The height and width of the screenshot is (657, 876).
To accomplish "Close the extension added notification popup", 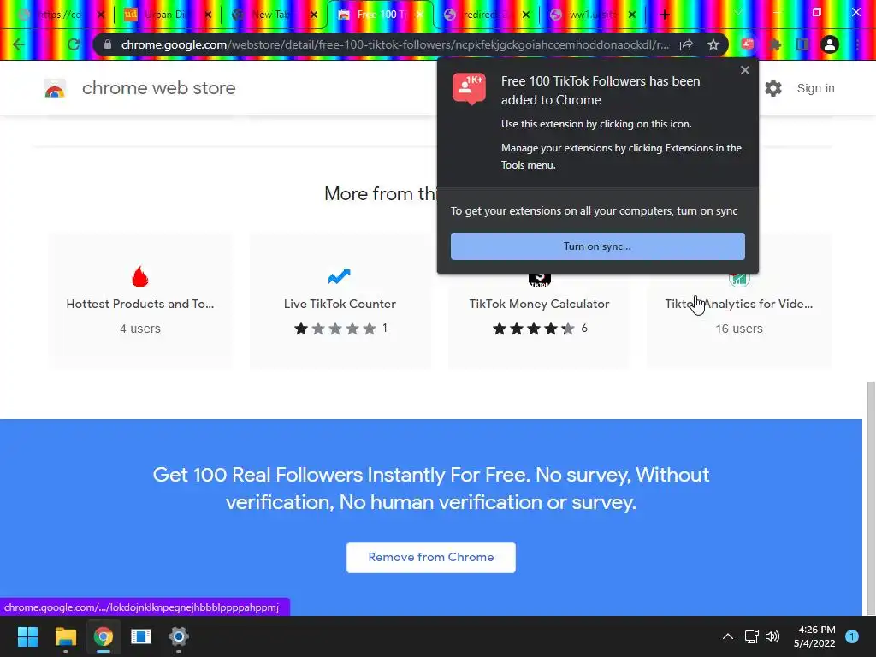I will (745, 70).
